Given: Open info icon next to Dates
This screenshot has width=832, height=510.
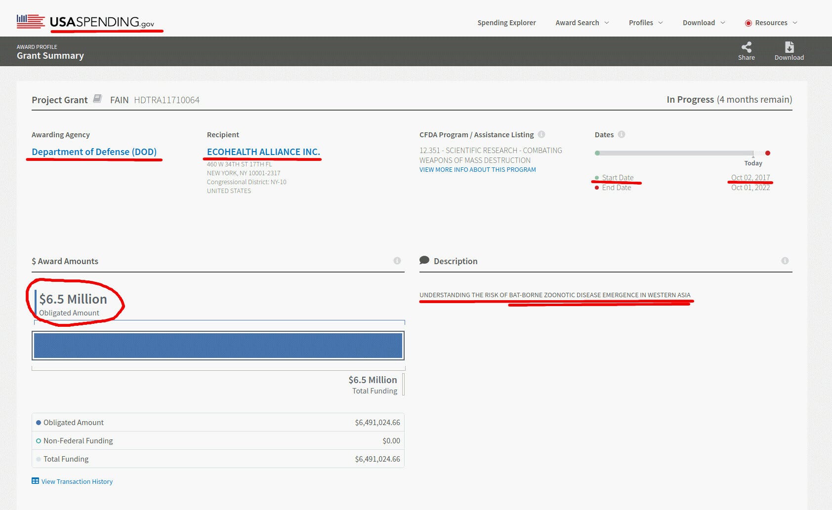Looking at the screenshot, I should coord(622,134).
